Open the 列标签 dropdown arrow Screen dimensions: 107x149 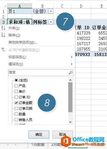click(51, 22)
